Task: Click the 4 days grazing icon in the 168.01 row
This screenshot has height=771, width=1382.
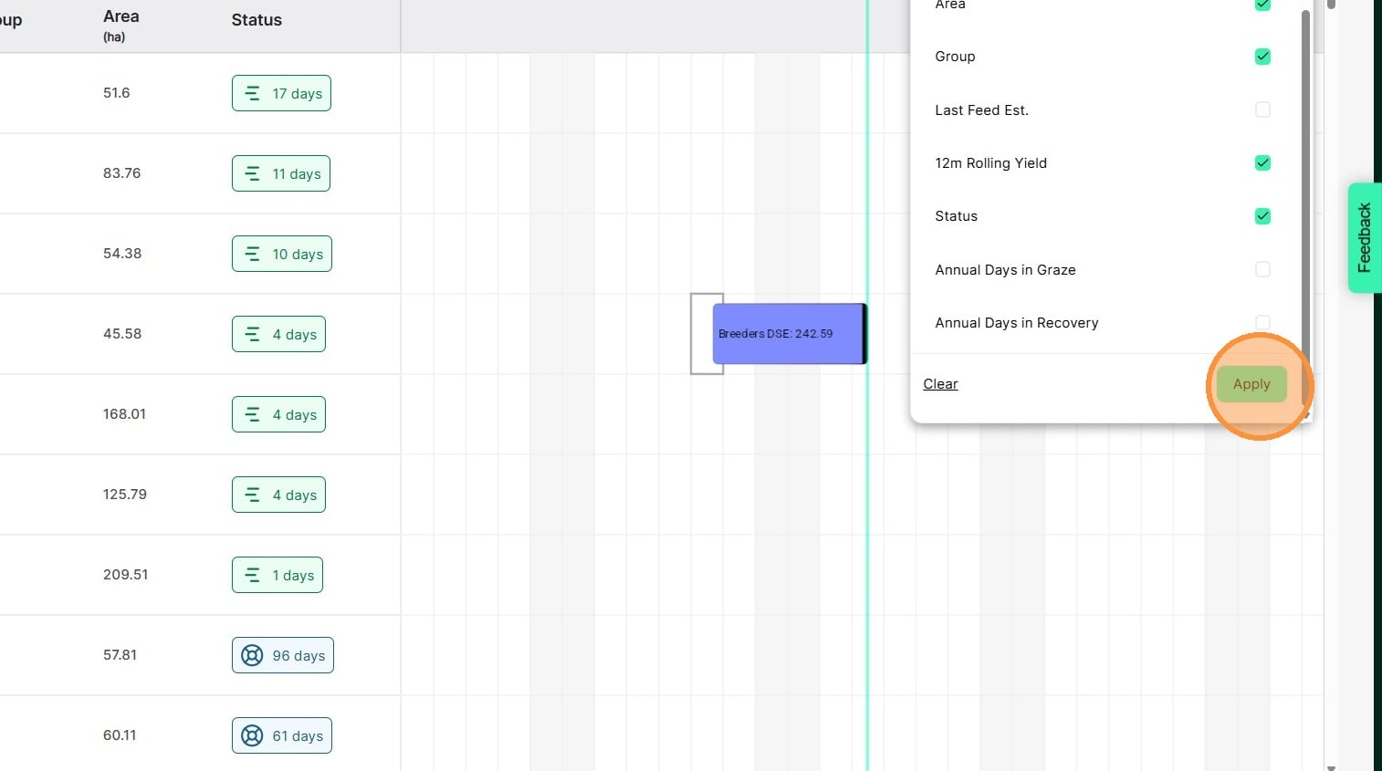Action: point(253,414)
